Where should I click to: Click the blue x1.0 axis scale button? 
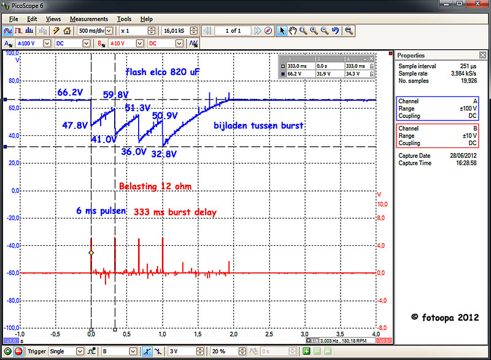pos(11,341)
